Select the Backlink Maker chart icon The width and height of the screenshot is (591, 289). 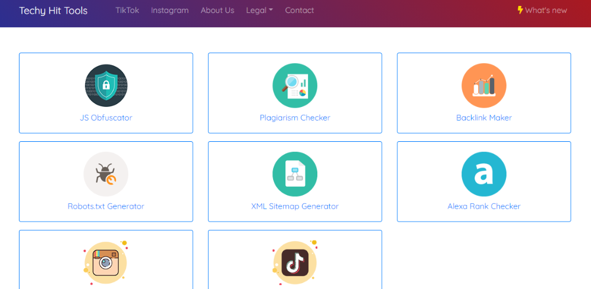pos(483,86)
